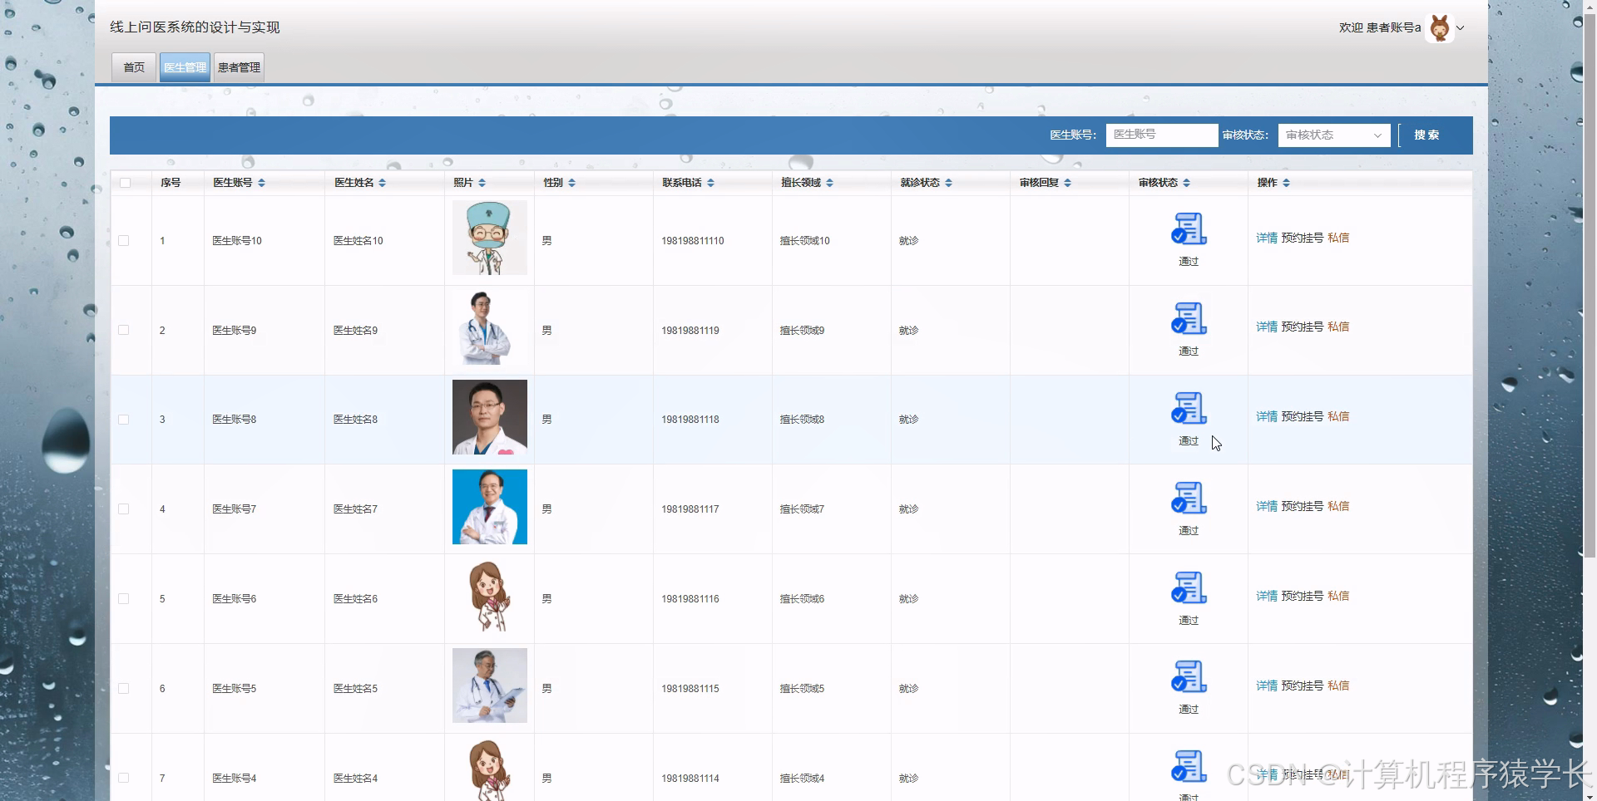Open the 审核状态 filter dropdown
The image size is (1597, 801).
click(x=1333, y=135)
